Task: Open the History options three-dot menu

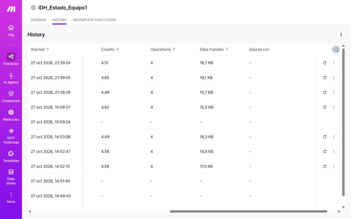Action: coord(341,35)
